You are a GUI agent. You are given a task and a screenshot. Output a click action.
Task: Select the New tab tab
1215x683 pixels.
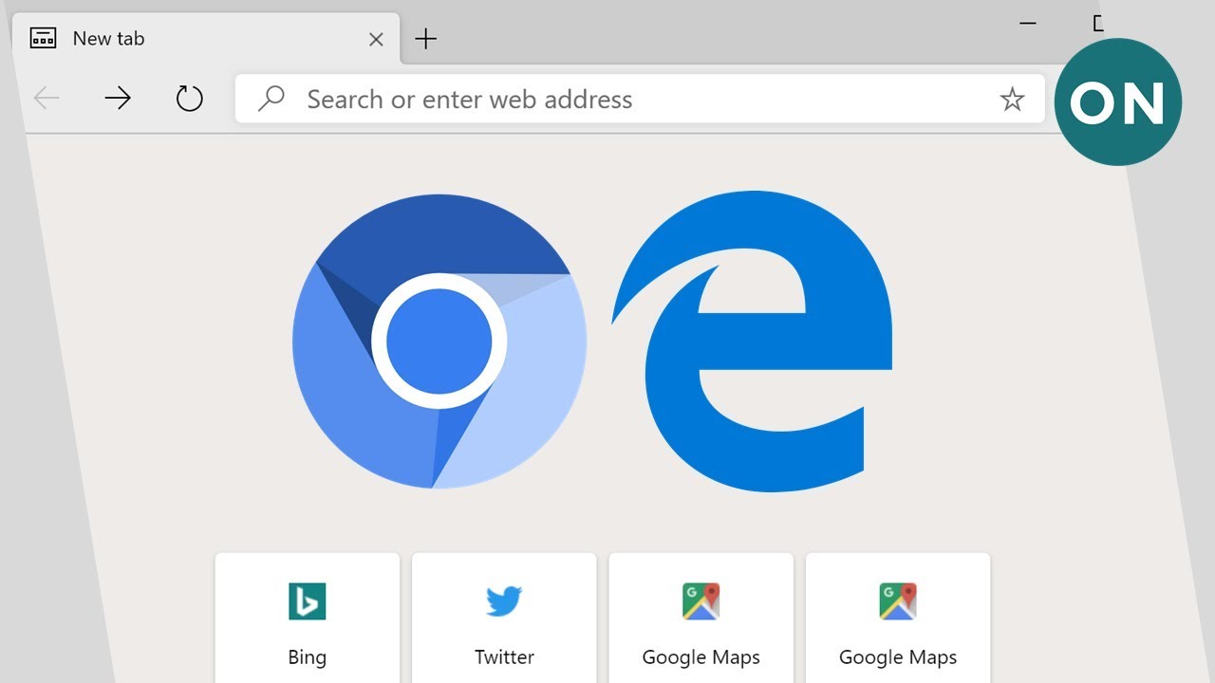point(206,39)
